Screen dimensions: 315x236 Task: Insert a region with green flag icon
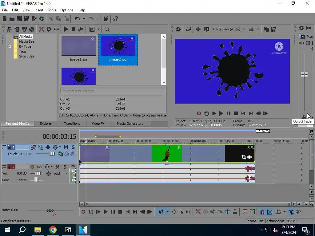pos(252,212)
